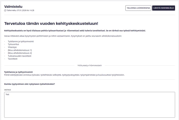The image size is (179, 120).
Task: Click the Tallenna luonnoksena button
Action: pos(138,8)
